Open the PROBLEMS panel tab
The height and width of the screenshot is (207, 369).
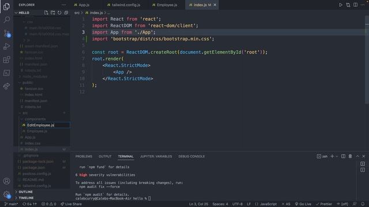click(84, 156)
